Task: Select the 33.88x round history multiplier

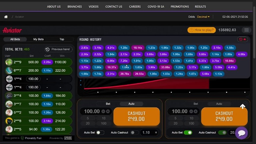Action: pyautogui.click(x=166, y=67)
